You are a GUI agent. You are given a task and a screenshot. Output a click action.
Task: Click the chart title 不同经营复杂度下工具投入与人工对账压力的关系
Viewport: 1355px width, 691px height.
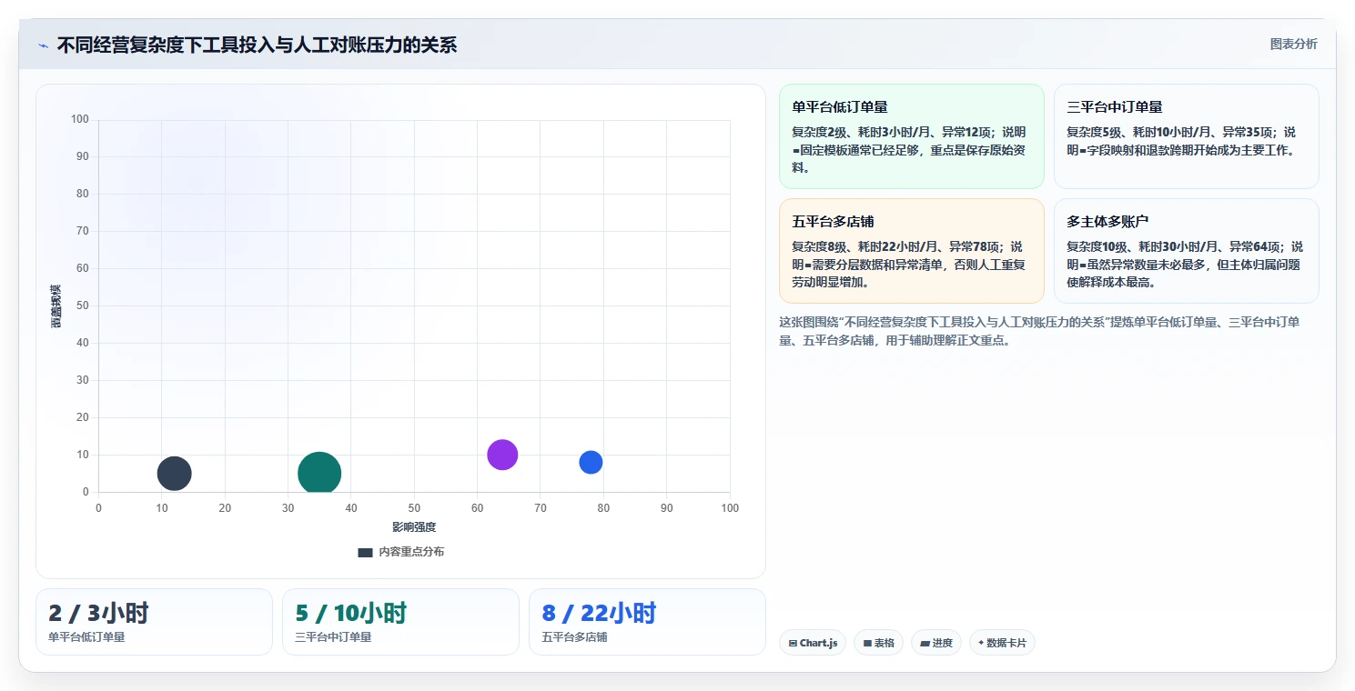(257, 45)
